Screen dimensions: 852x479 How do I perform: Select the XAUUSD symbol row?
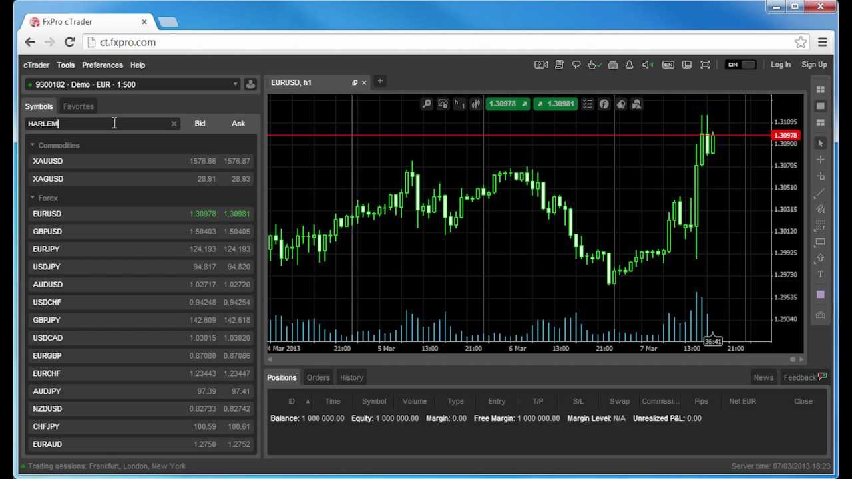(x=140, y=161)
